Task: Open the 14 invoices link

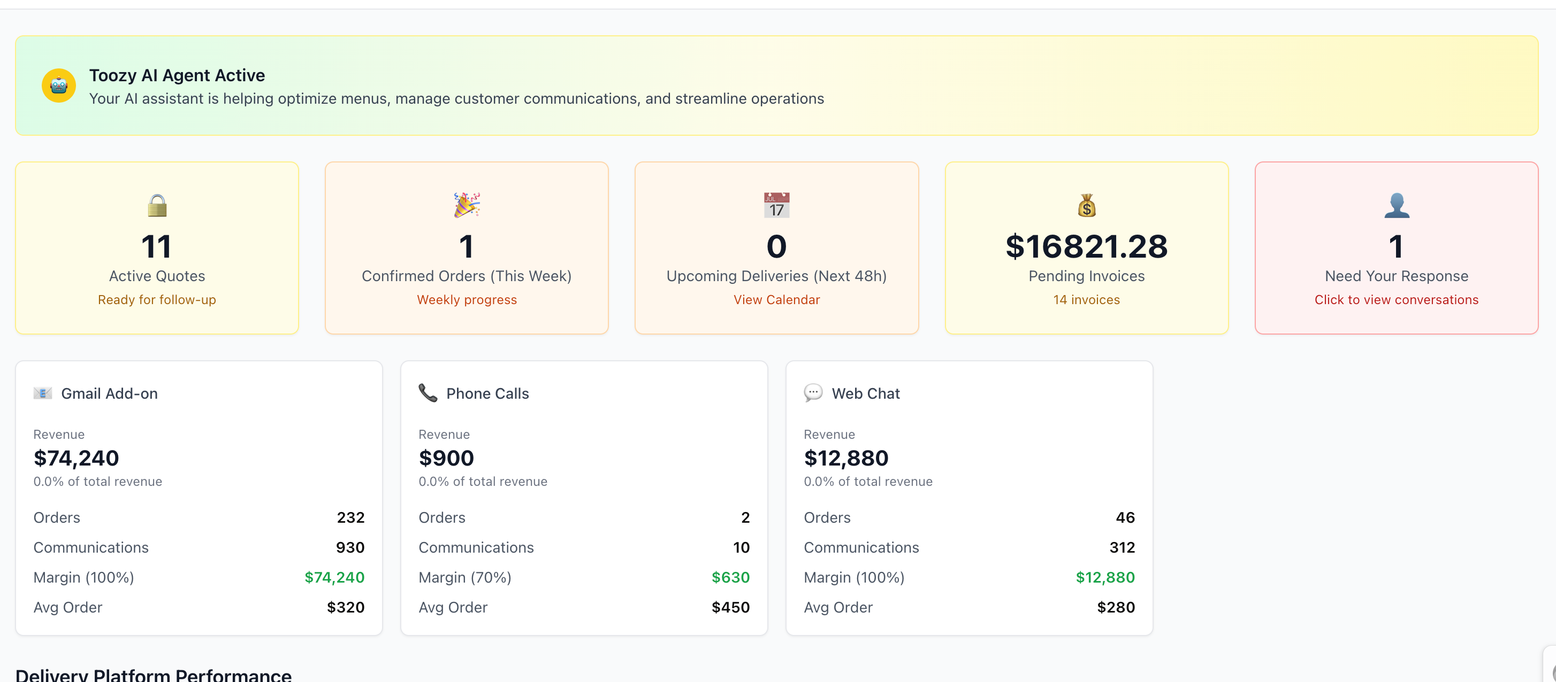Action: [1086, 300]
